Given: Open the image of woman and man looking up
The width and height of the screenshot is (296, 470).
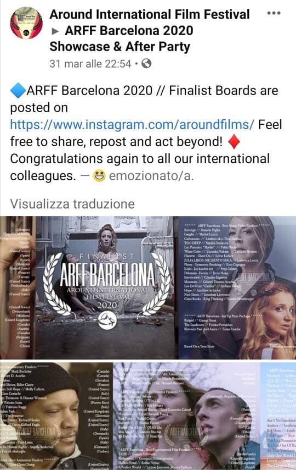Looking at the screenshot, I should 187,416.
